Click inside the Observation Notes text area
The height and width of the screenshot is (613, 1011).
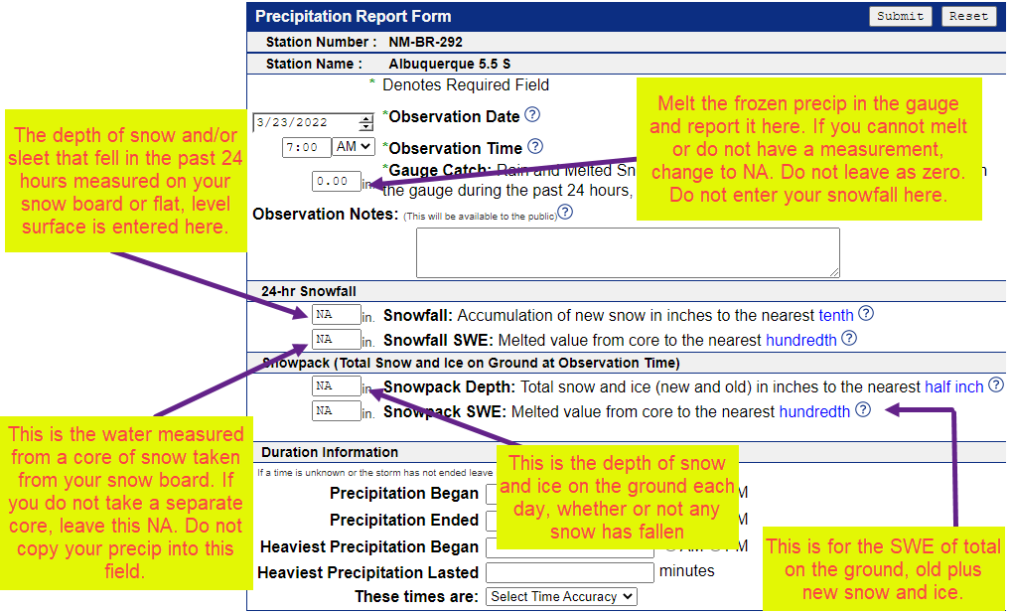pos(628,252)
